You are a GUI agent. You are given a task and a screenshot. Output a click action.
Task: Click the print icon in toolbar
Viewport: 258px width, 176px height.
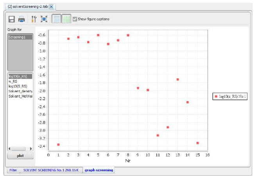(22, 19)
